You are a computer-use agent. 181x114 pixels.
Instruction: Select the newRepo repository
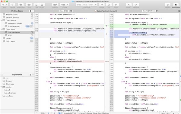(x=17, y=96)
